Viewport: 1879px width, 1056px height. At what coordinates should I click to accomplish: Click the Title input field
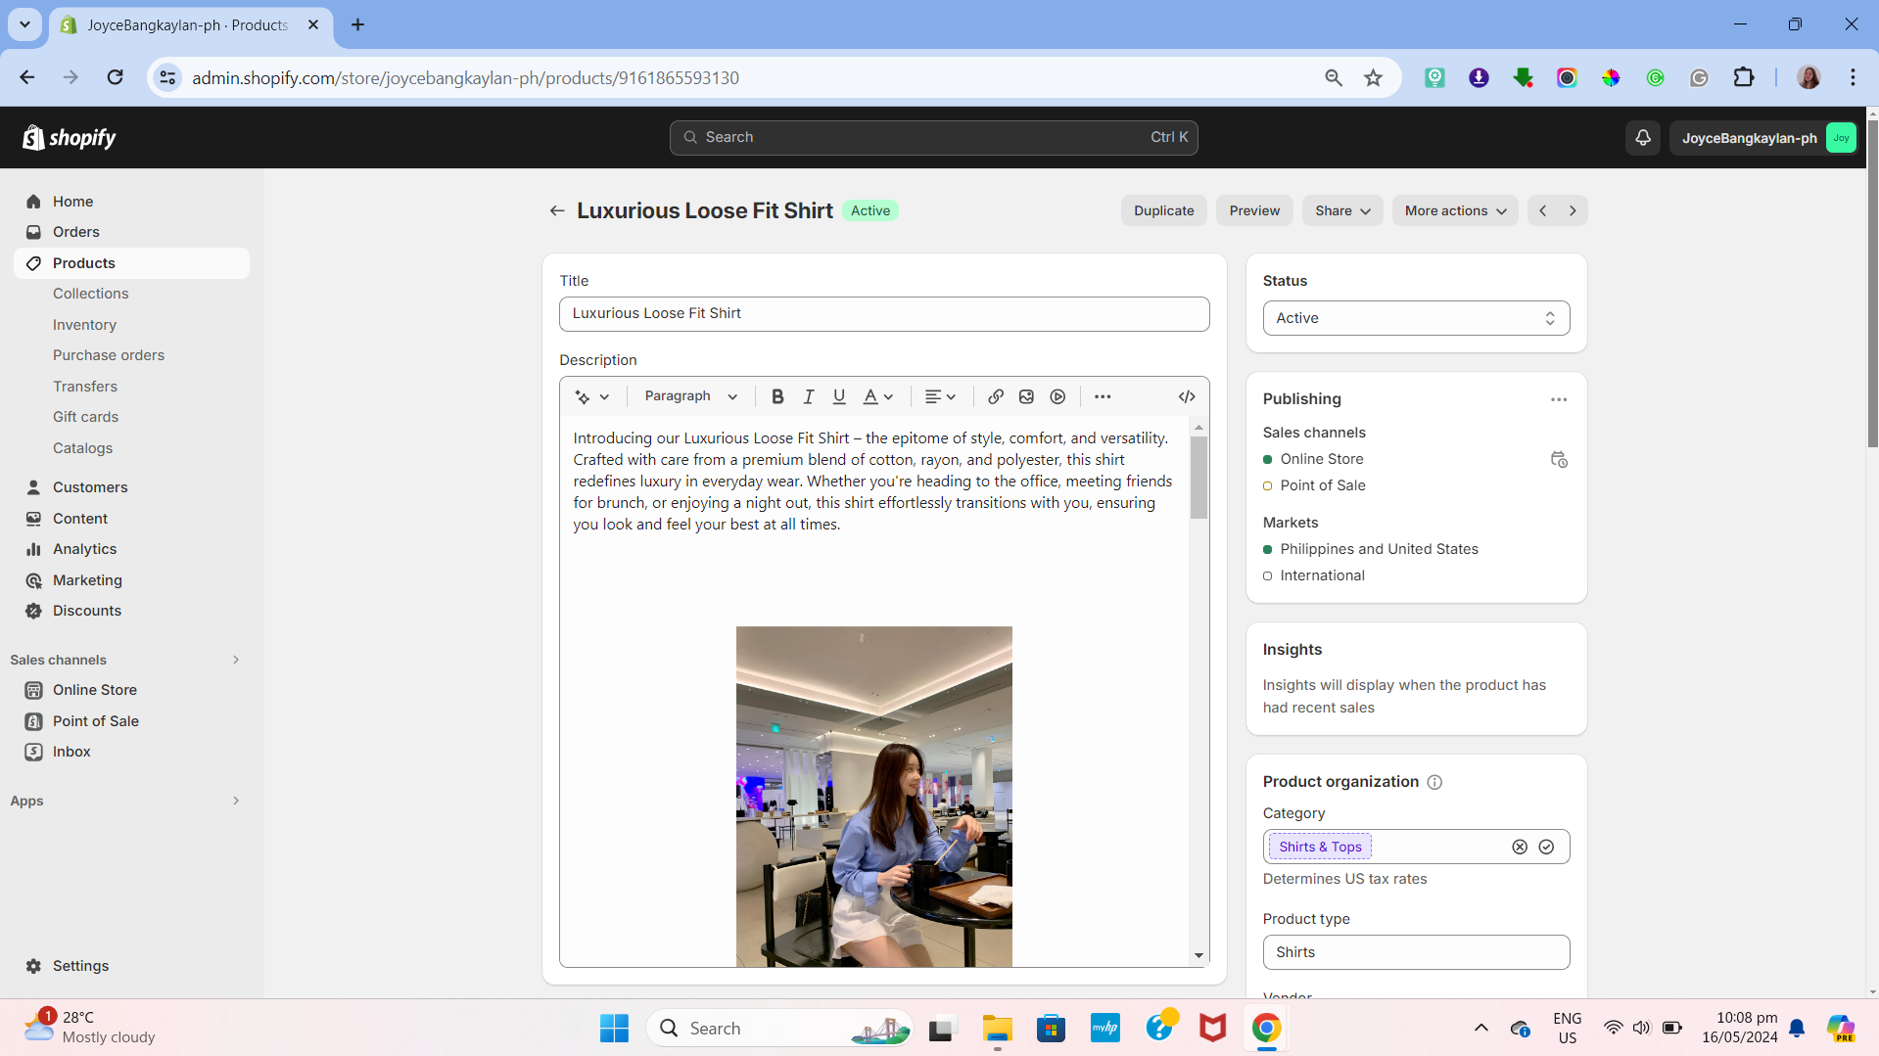[884, 313]
